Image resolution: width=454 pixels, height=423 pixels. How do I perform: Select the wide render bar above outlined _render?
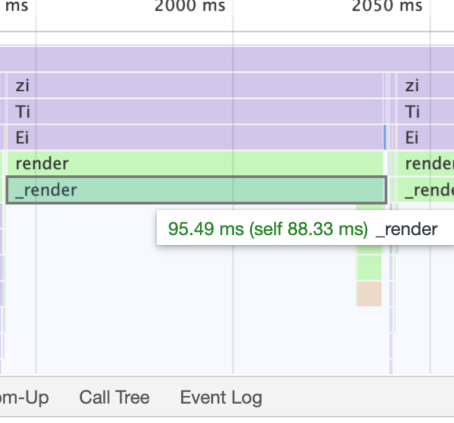click(x=196, y=164)
